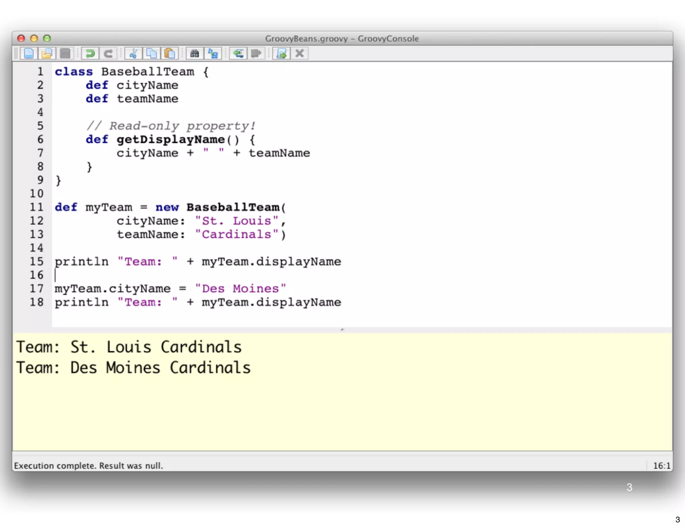Click the grayed Save disk icon
Viewport: 685px width, 527px height.
[65, 54]
